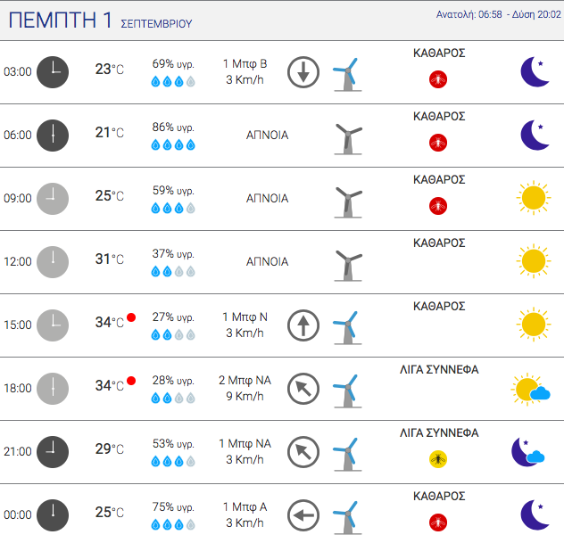The image size is (564, 543).
Task: Click the upward wind arrow at 15:00
Action: coord(303,325)
